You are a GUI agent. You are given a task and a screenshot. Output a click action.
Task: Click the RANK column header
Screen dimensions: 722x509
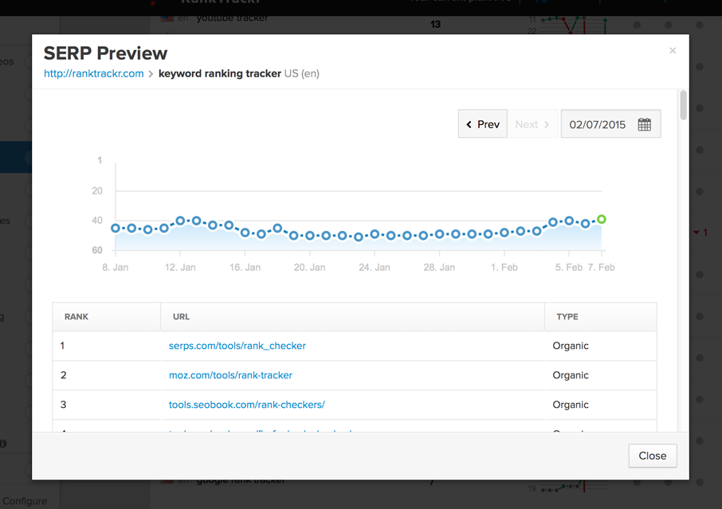pos(106,316)
